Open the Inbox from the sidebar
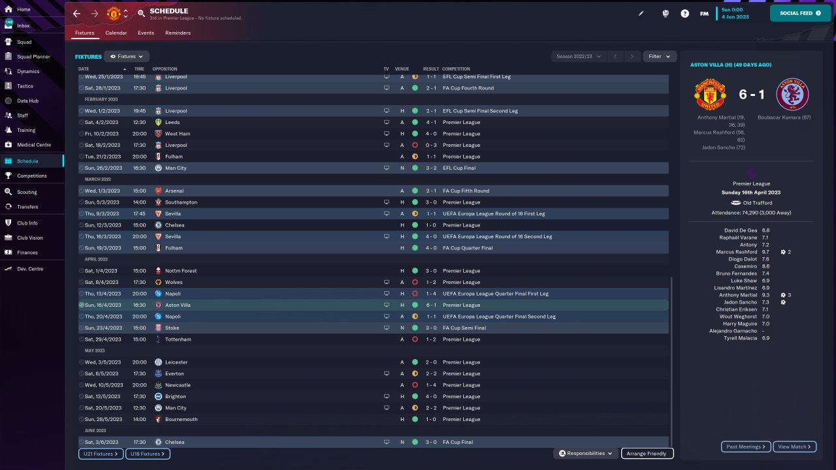The image size is (836, 470). (8, 25)
